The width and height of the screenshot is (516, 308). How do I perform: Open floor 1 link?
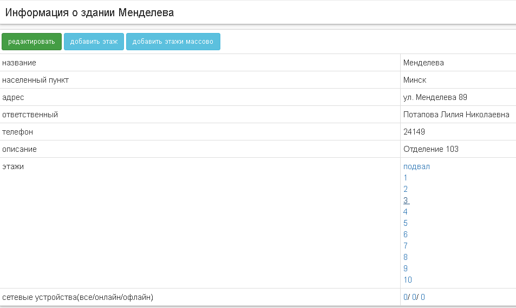point(406,178)
